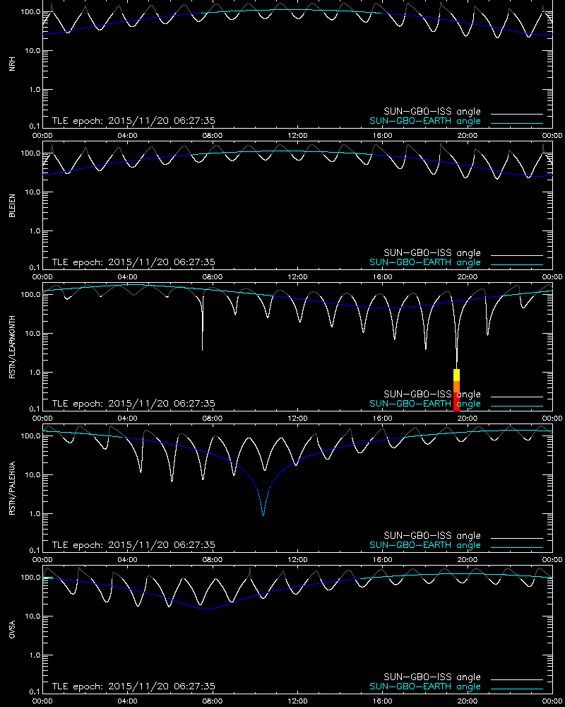The image size is (565, 707).
Task: Click the 04:00 tick label under PALEHUA panel
Action: 128,559
